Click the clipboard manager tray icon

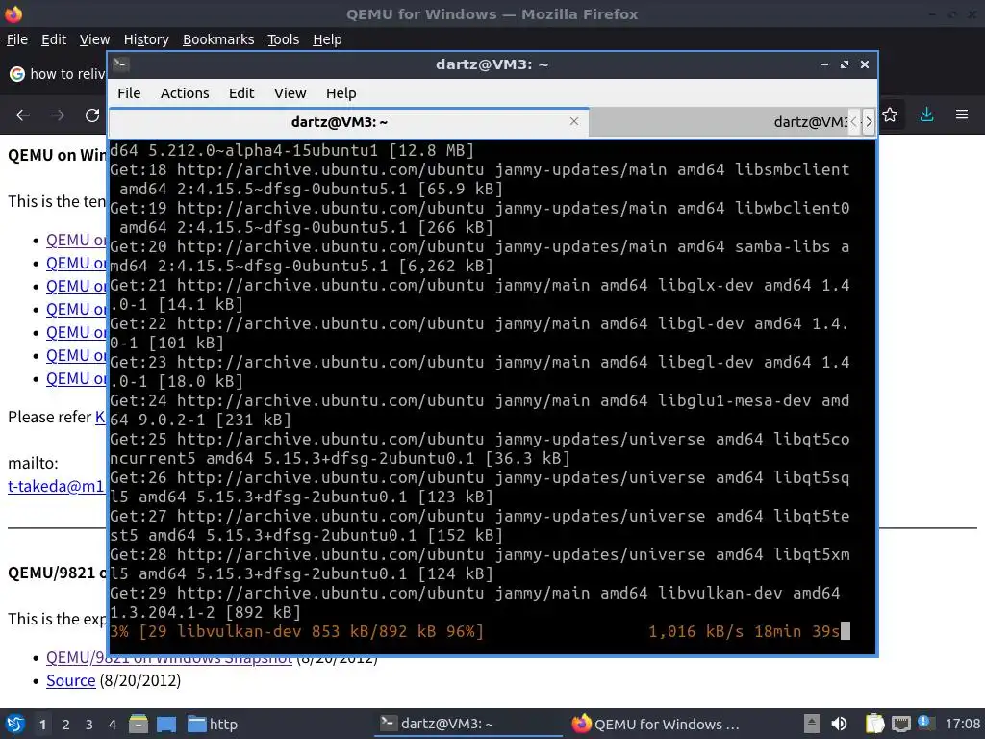pyautogui.click(x=874, y=724)
